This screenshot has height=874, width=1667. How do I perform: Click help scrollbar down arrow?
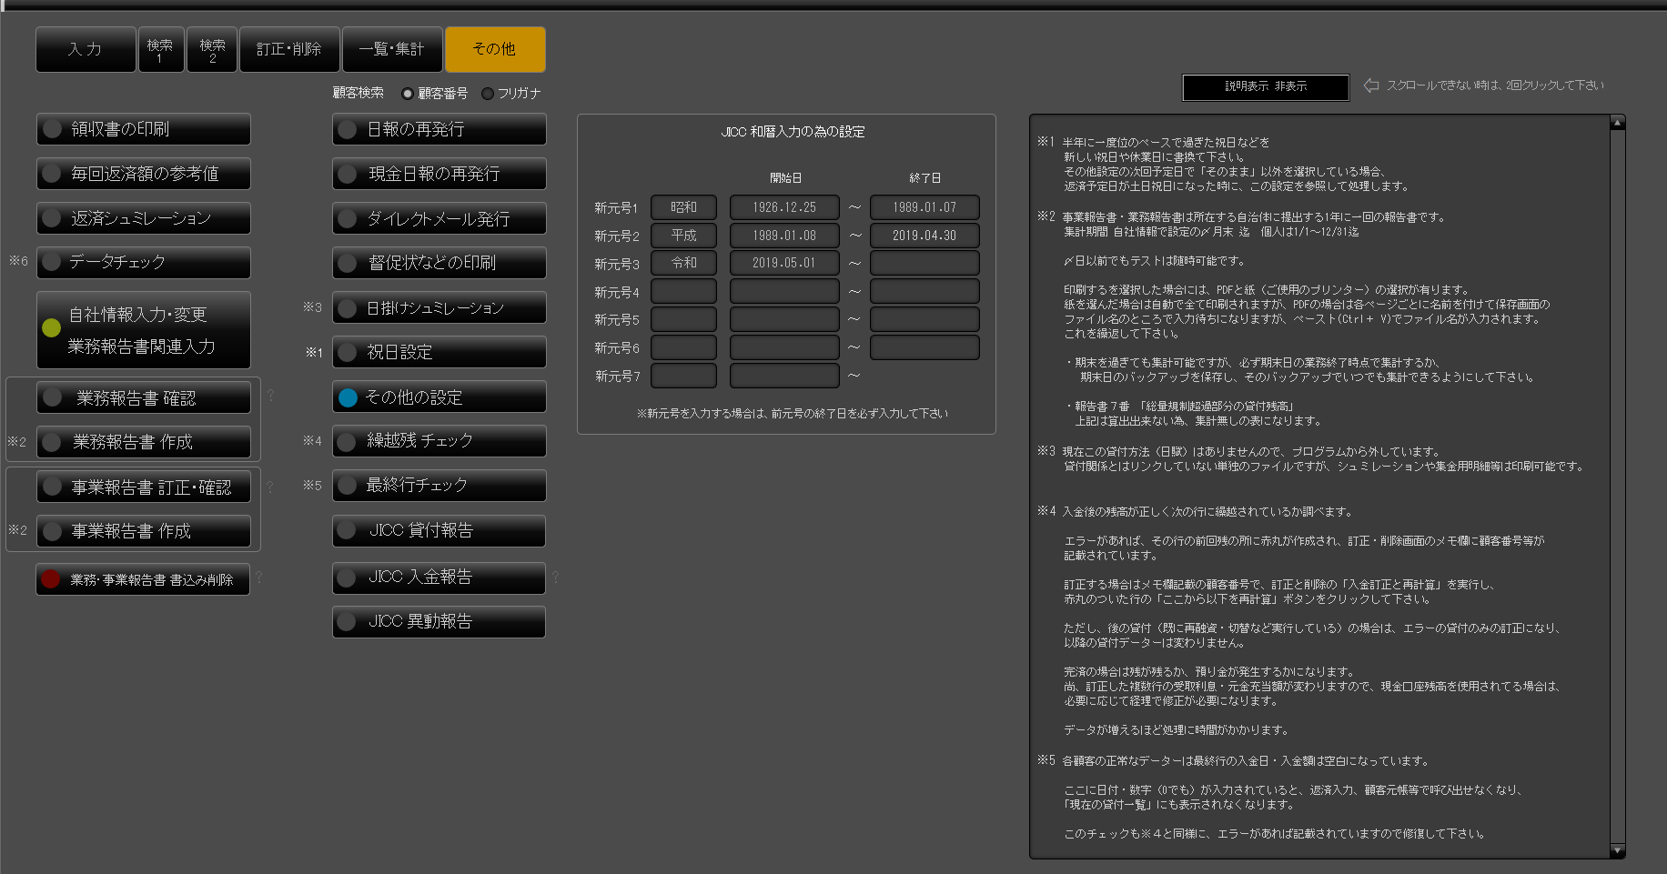(x=1617, y=850)
